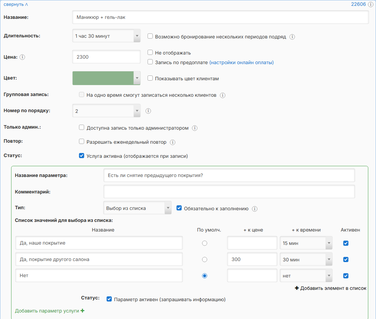Check the Не отображать price option
376x319 pixels.
pyautogui.click(x=150, y=52)
